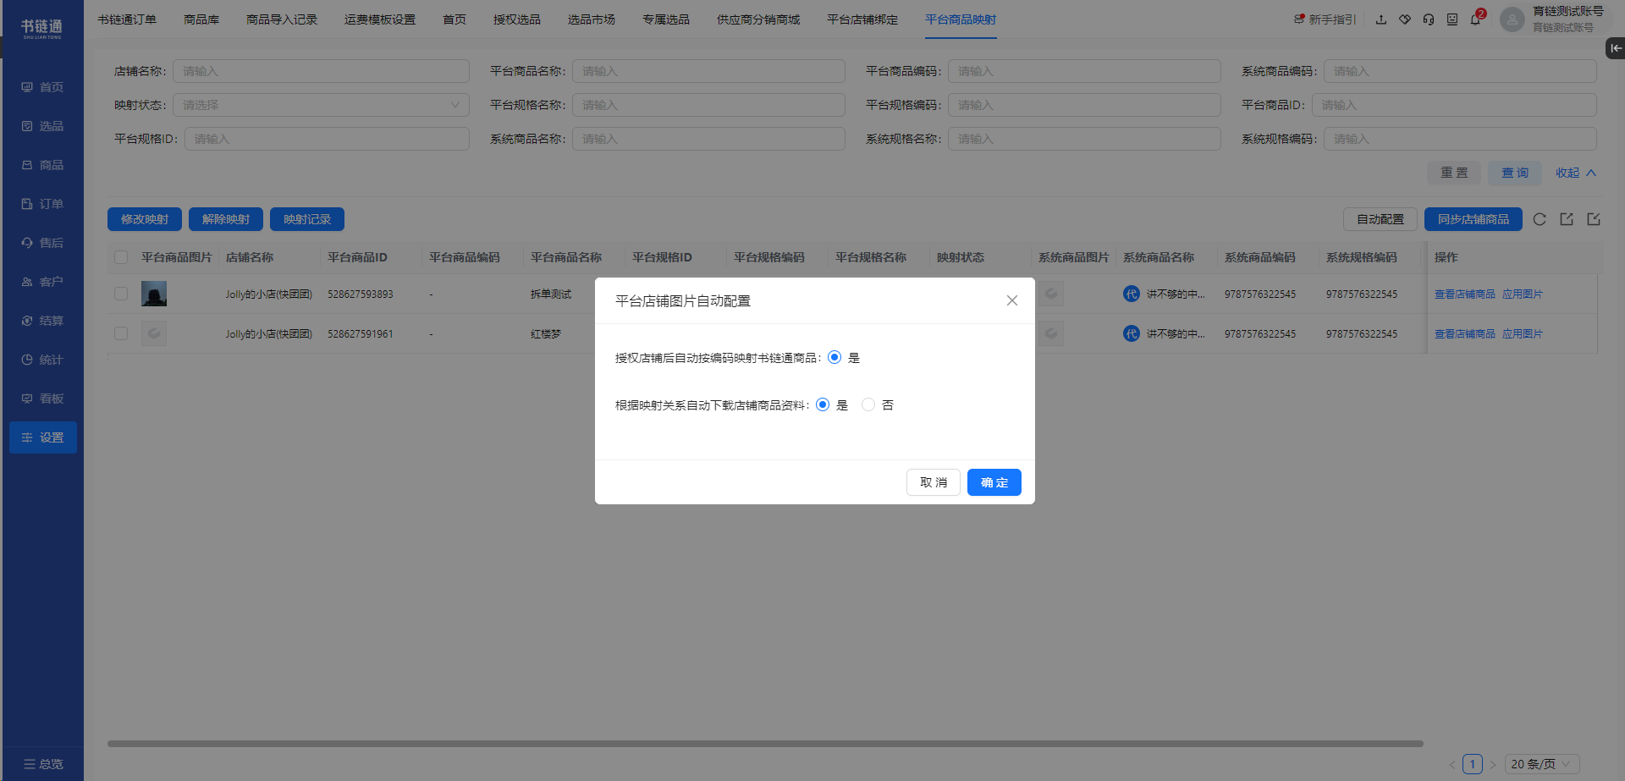1625x781 pixels.
Task: Open 统计 in the left sidebar
Action: point(42,360)
